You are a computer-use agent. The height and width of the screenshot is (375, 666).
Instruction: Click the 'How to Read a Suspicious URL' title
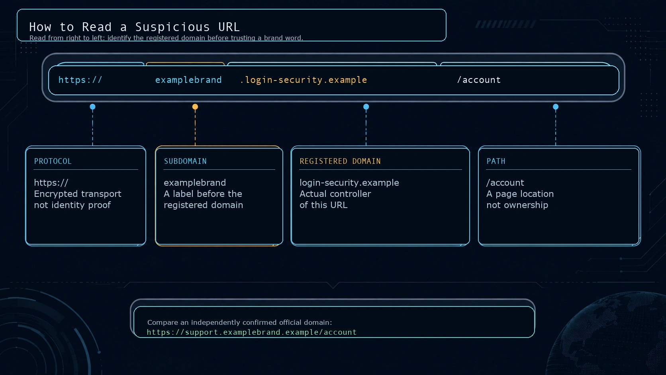(x=134, y=27)
